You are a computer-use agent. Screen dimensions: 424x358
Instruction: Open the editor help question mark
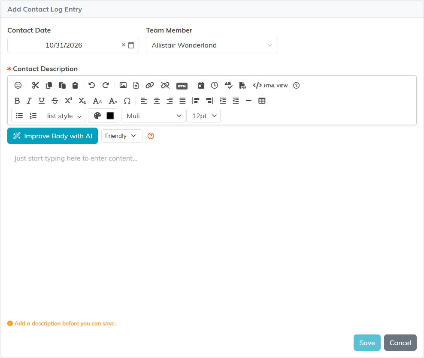[297, 85]
